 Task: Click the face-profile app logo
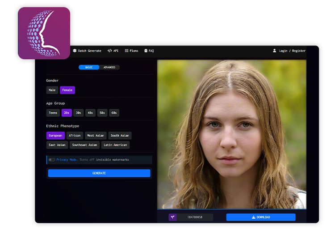44,33
